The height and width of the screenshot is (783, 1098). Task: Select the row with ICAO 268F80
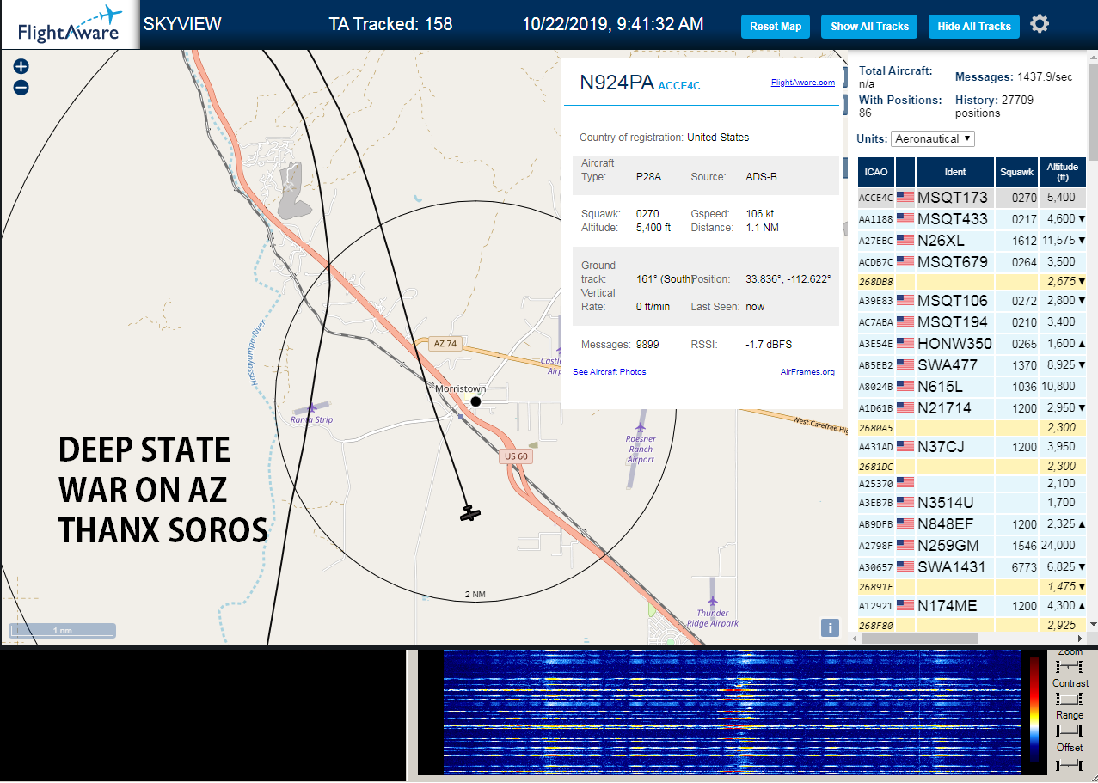972,625
